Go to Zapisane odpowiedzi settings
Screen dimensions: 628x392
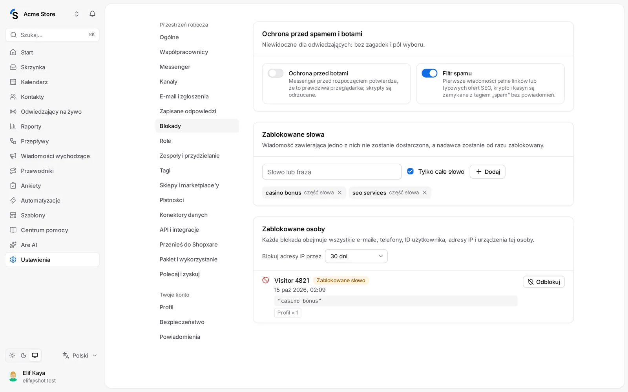click(197, 111)
